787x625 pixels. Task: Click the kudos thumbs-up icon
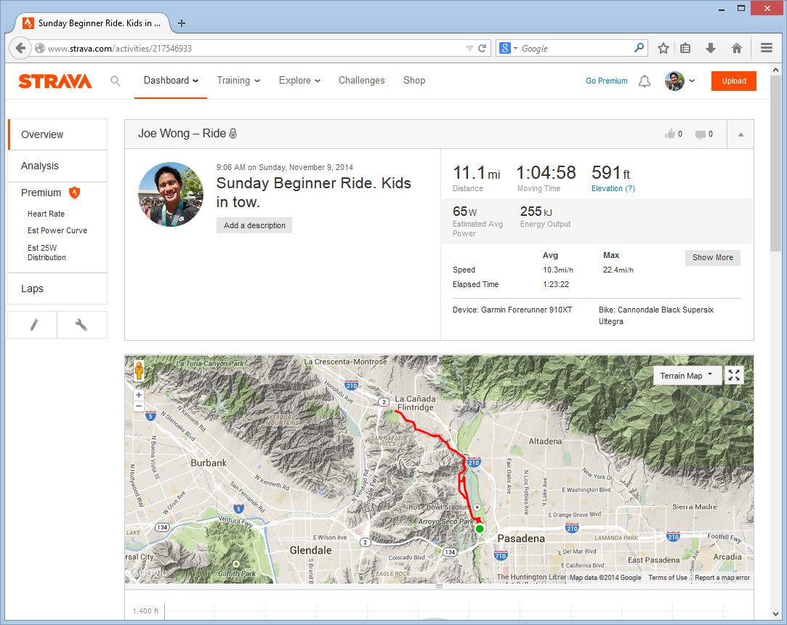(x=669, y=134)
